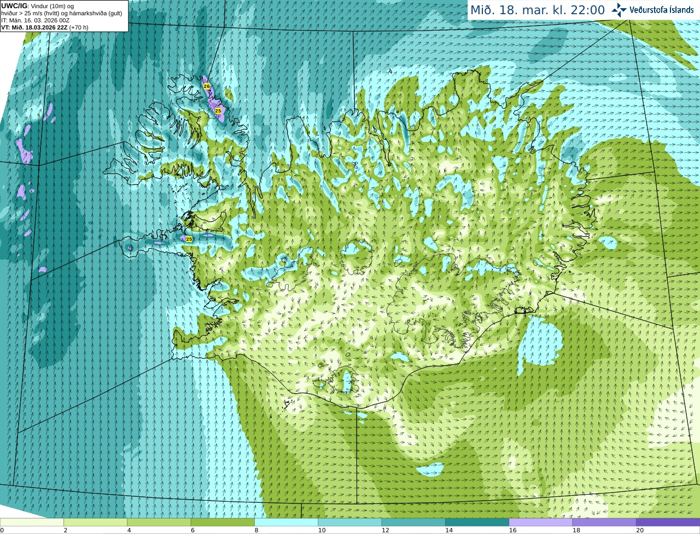
Task: Click the yellow 26 gust label
Action: click(x=206, y=86)
